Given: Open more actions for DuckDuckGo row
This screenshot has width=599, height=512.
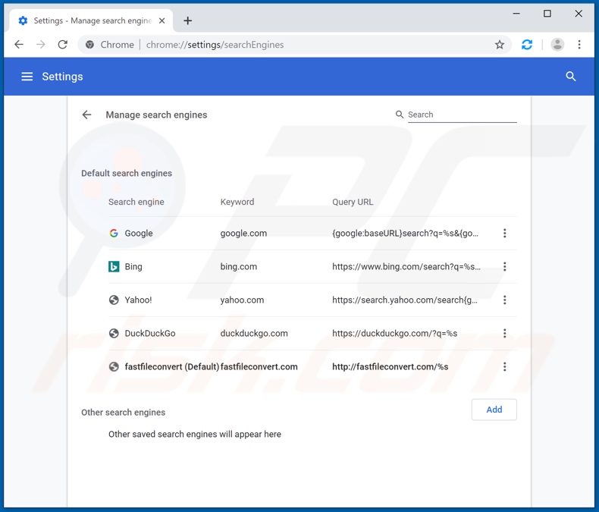Looking at the screenshot, I should pyautogui.click(x=505, y=333).
